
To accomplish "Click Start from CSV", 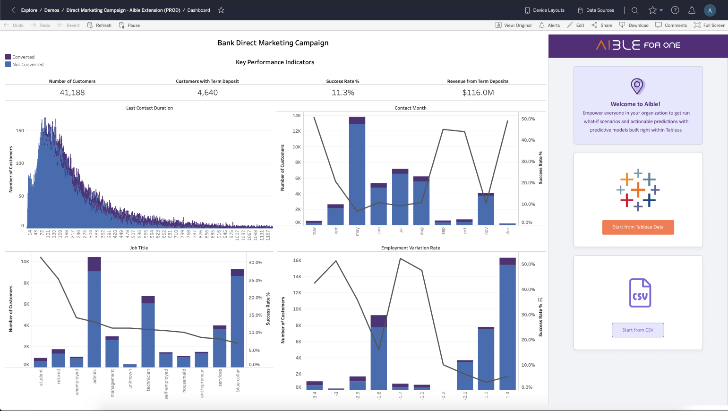I will [638, 330].
